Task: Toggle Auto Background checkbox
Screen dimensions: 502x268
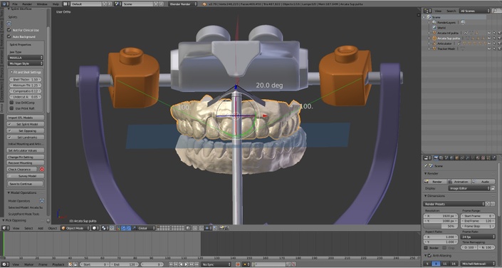Action: [9, 36]
